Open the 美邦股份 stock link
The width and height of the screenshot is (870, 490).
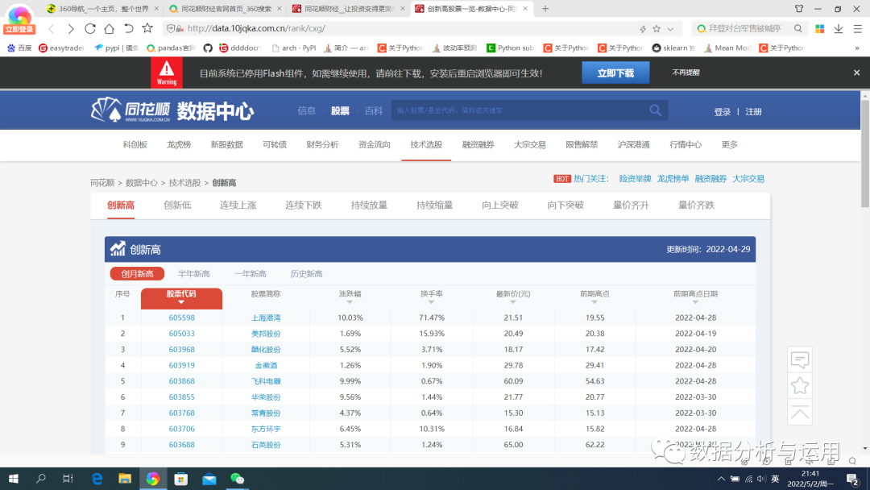[x=266, y=334]
